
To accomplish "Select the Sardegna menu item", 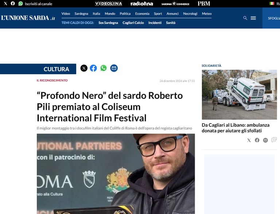I will (x=81, y=14).
